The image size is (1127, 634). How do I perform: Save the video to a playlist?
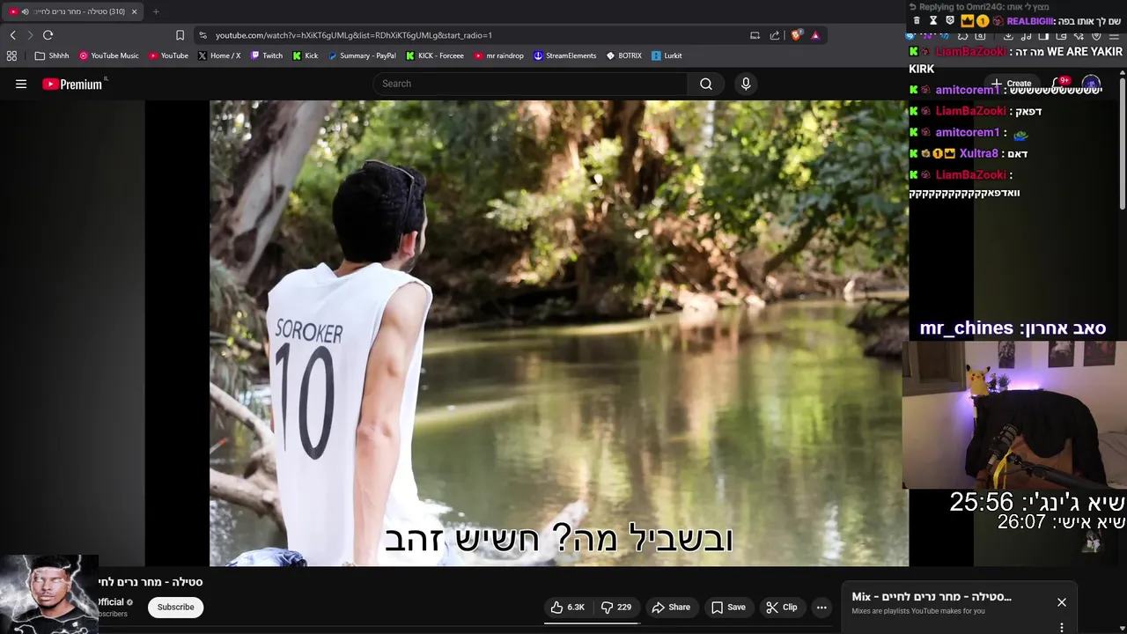click(x=728, y=607)
